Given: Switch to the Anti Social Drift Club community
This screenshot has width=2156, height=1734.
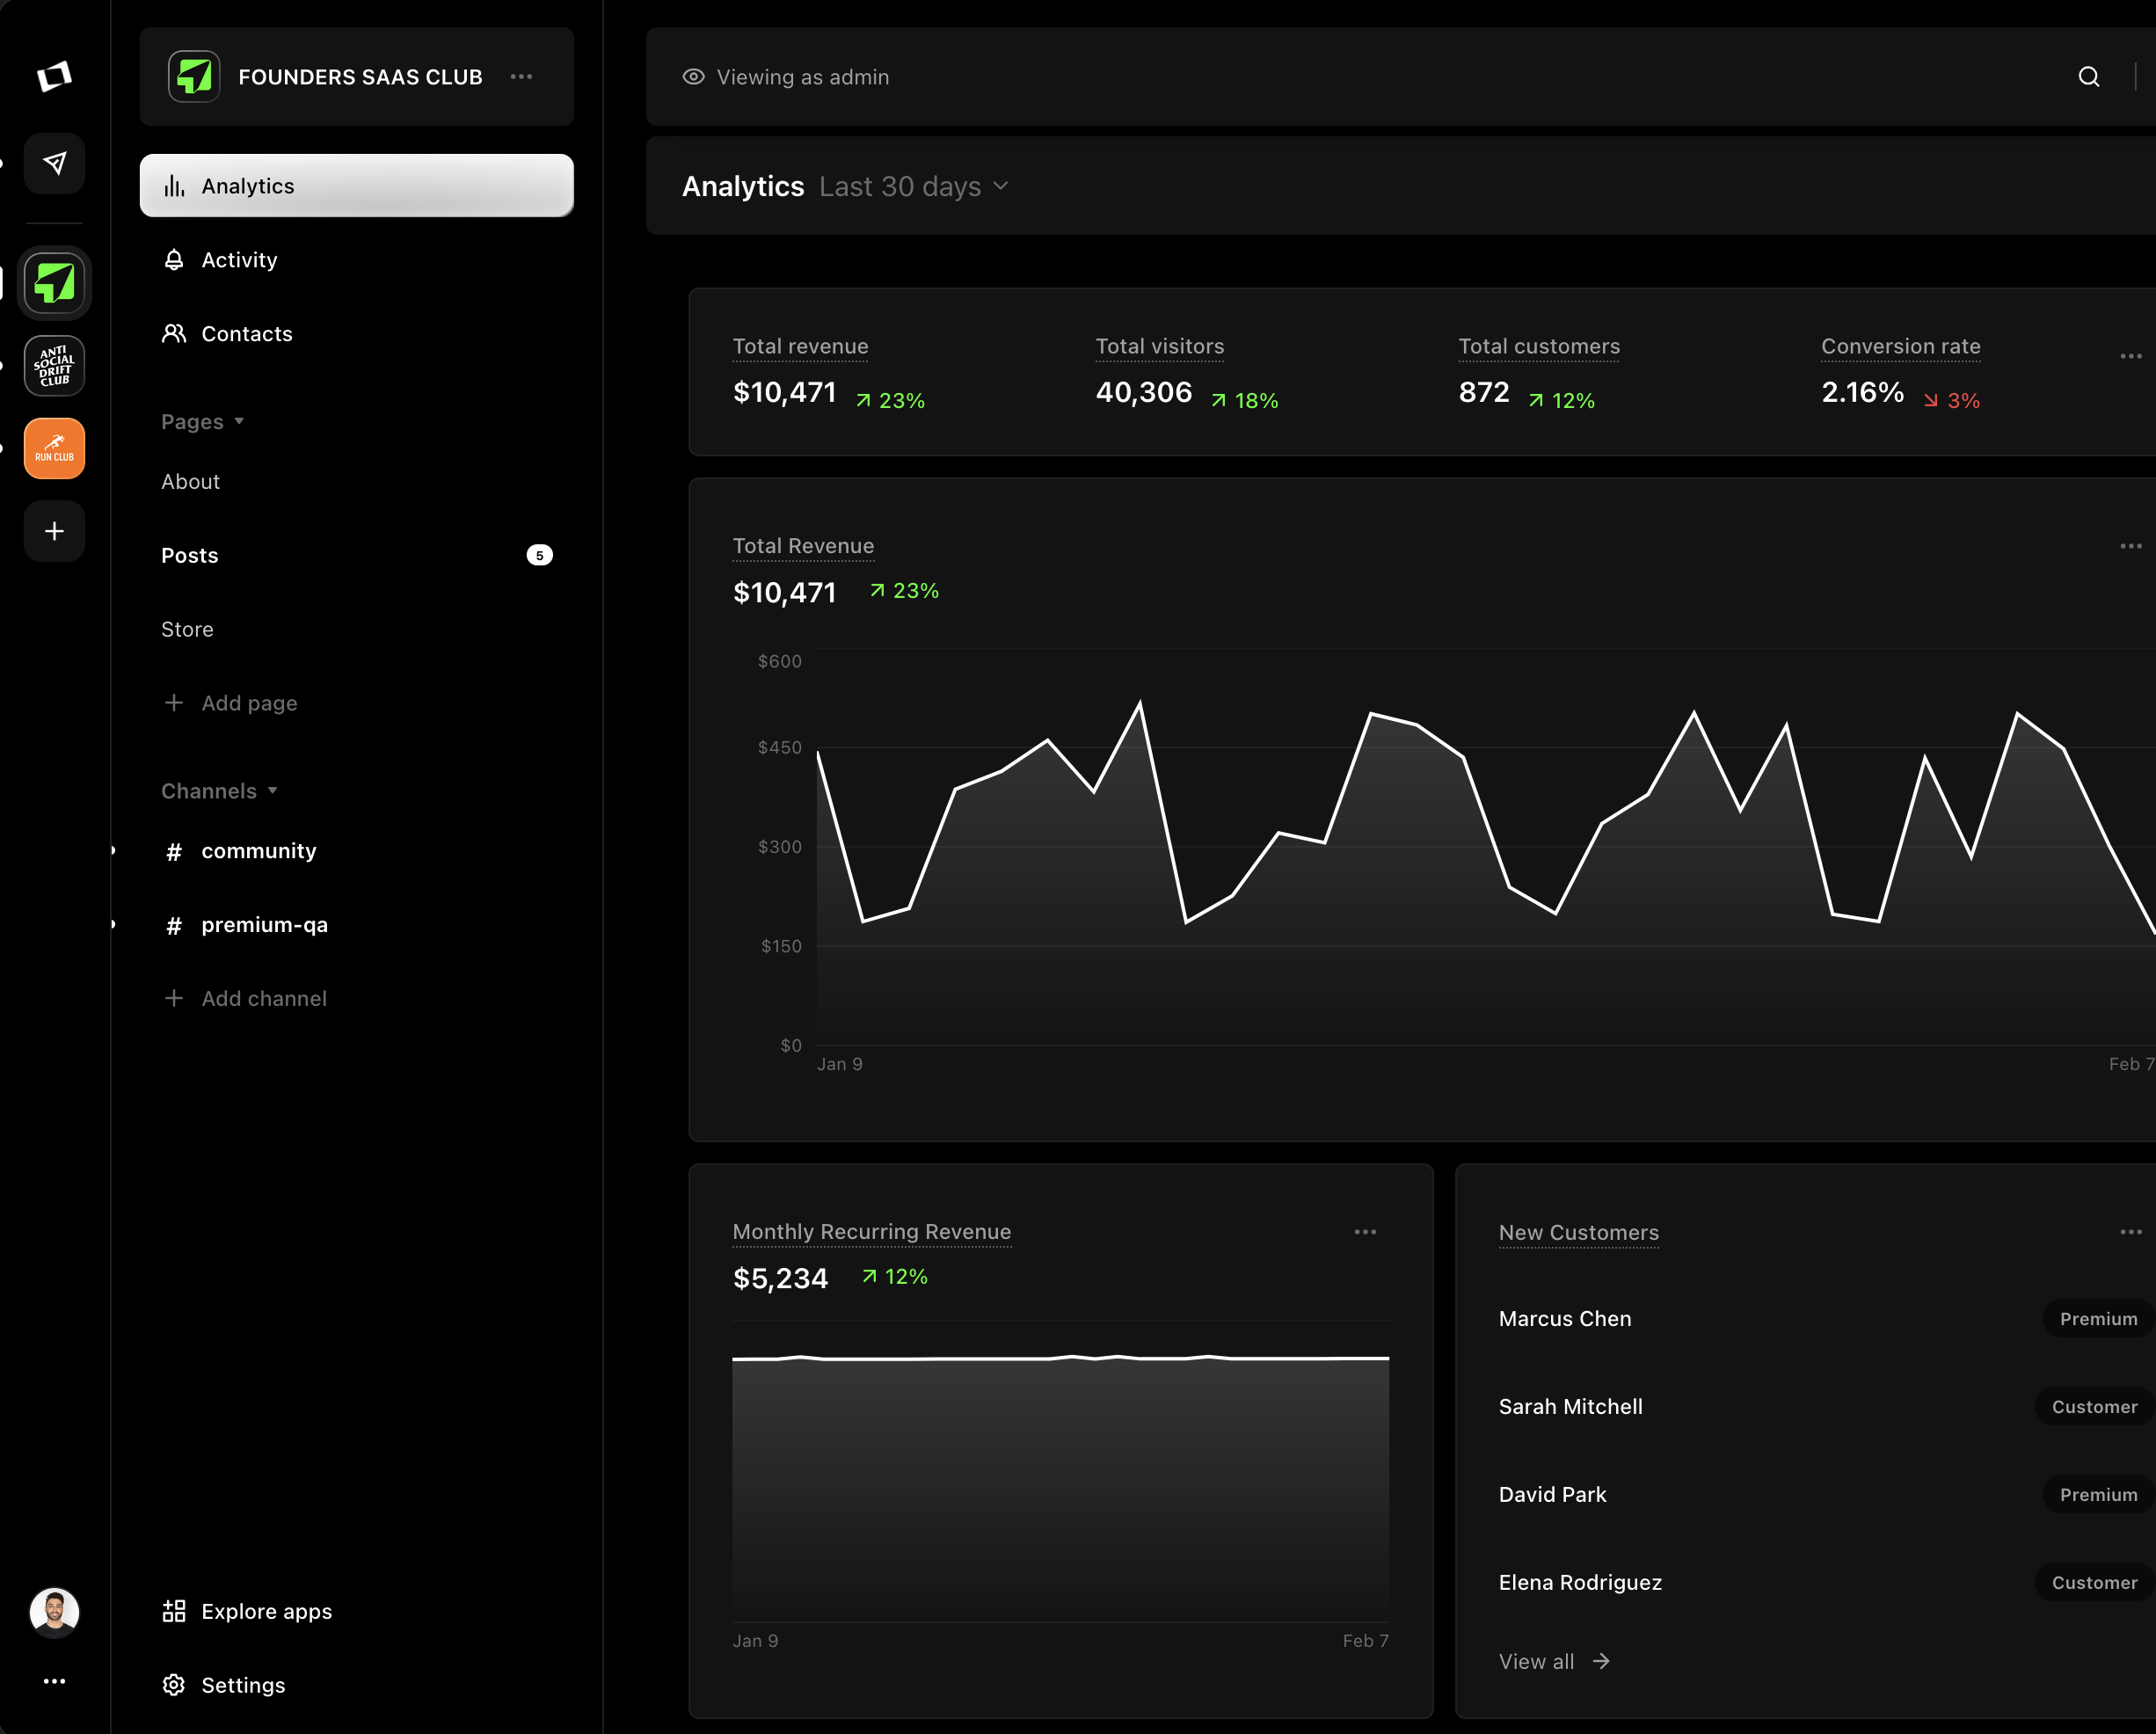Looking at the screenshot, I should pos(54,365).
